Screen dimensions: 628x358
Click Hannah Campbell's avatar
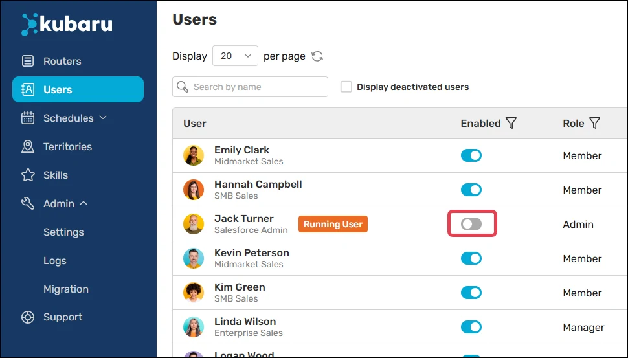[194, 190]
